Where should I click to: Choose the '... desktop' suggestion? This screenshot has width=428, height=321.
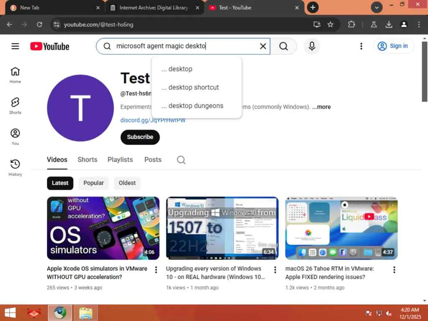click(196, 69)
